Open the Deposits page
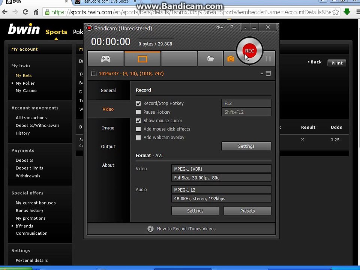 (x=24, y=160)
